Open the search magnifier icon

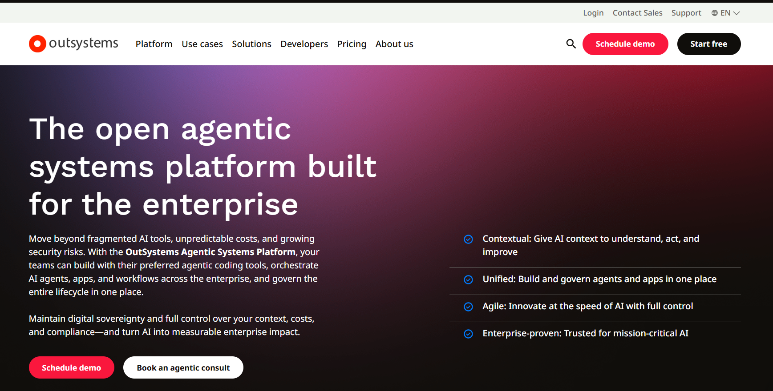point(571,44)
